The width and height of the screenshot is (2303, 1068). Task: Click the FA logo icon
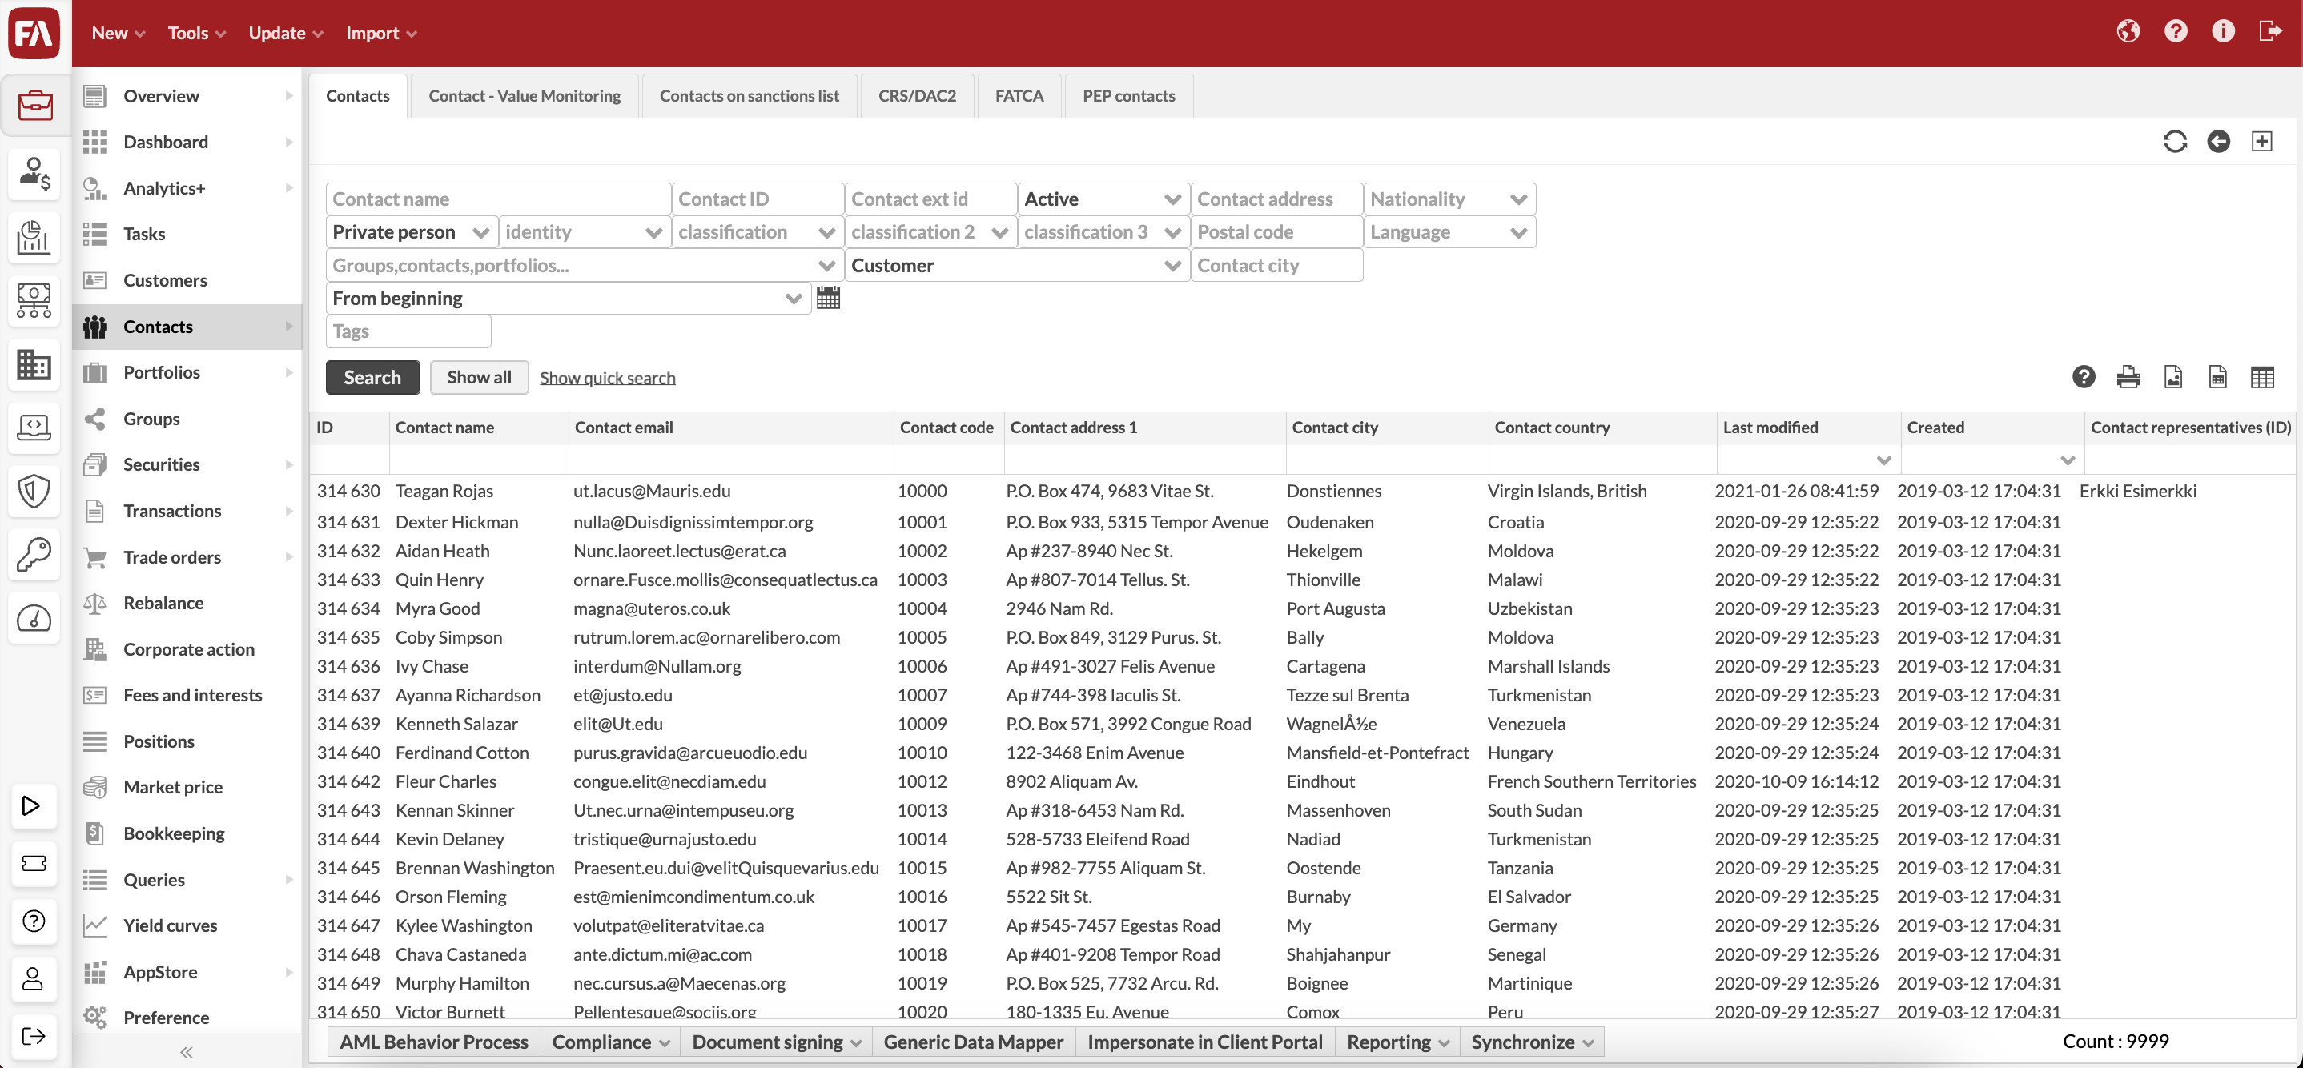pyautogui.click(x=34, y=33)
